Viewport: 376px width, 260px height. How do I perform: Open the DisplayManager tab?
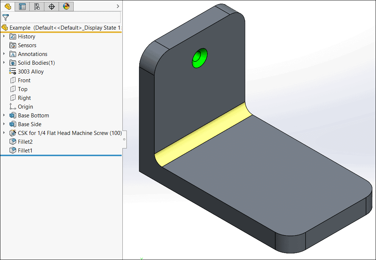point(66,7)
